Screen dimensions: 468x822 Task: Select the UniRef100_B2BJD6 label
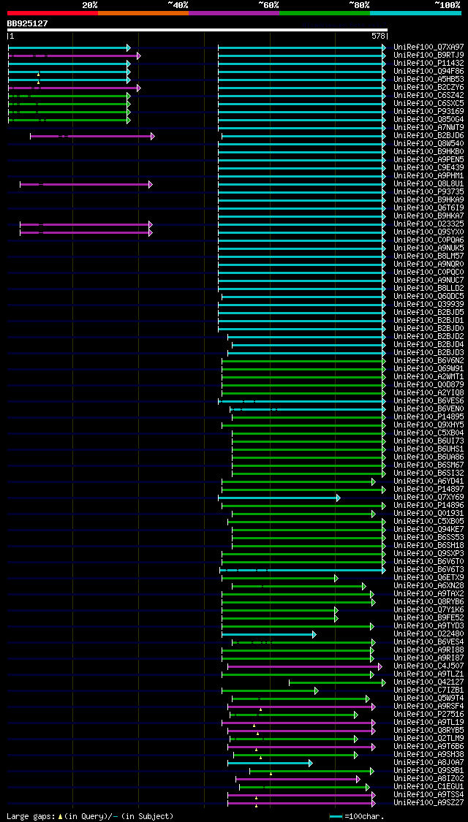coord(429,136)
